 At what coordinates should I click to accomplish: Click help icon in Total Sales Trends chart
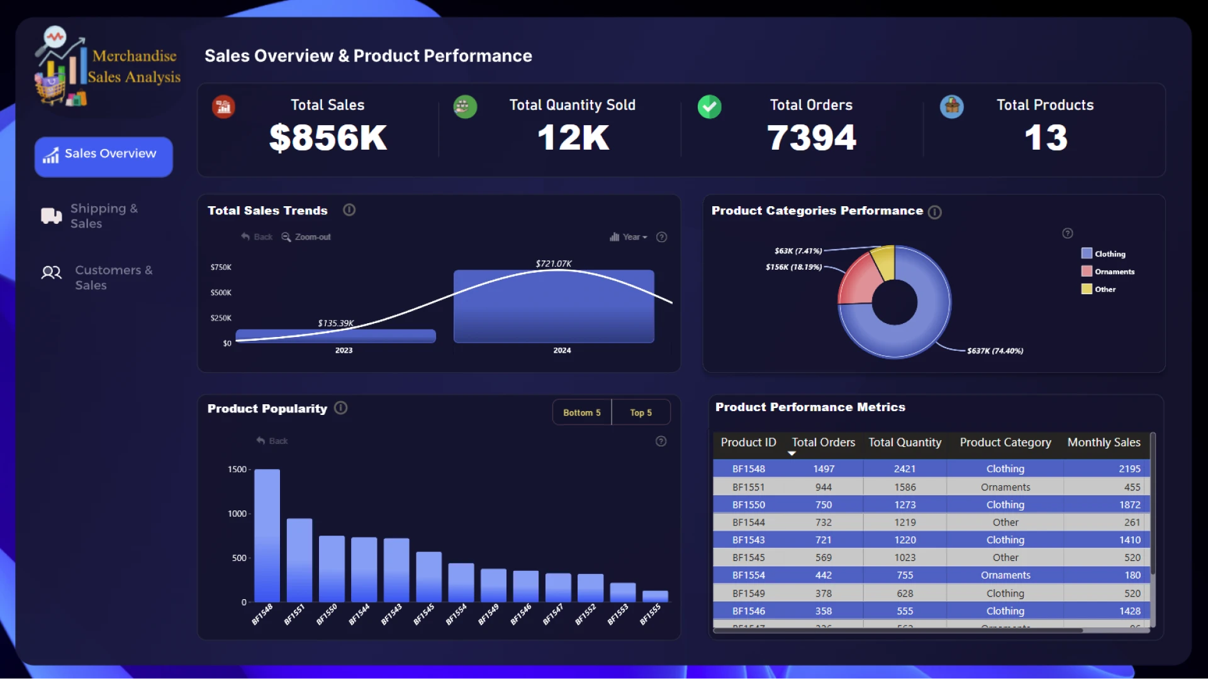[x=661, y=237]
